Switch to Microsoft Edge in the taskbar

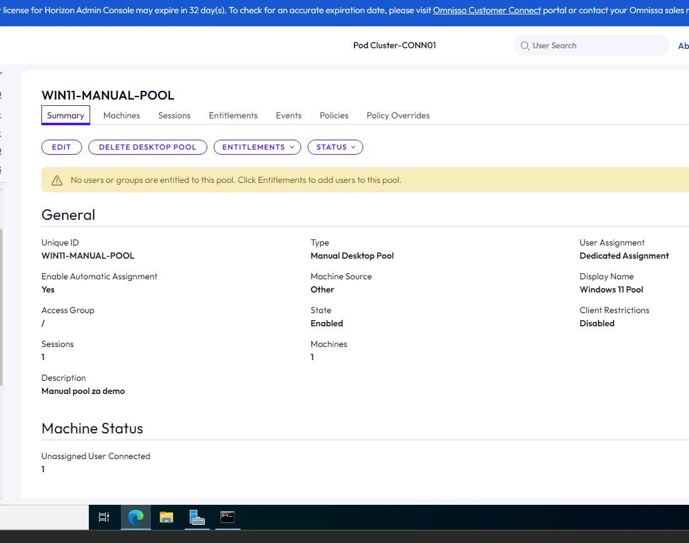tap(136, 517)
